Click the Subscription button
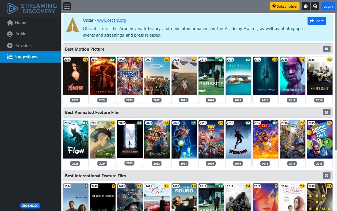The width and height of the screenshot is (337, 211). click(x=285, y=6)
